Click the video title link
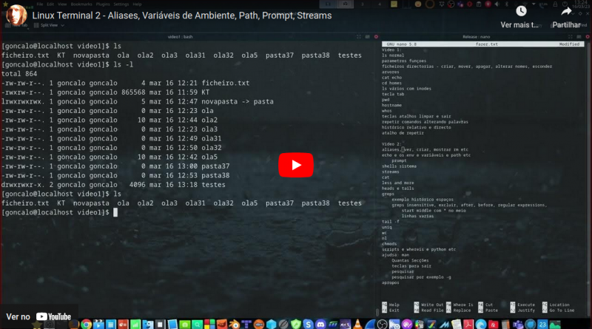Viewport: 592px width, 329px height. point(182,16)
